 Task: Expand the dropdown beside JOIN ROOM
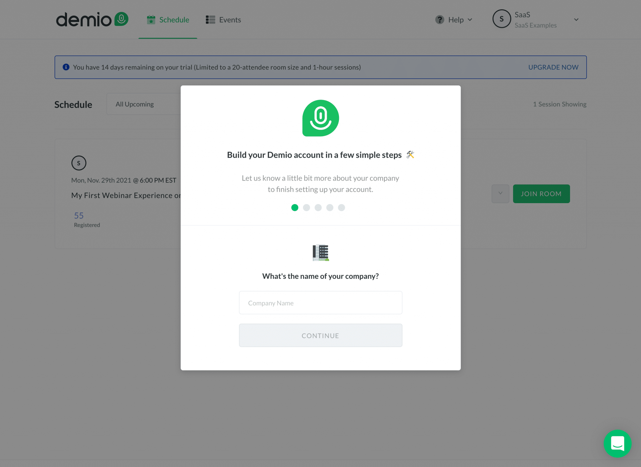[500, 194]
